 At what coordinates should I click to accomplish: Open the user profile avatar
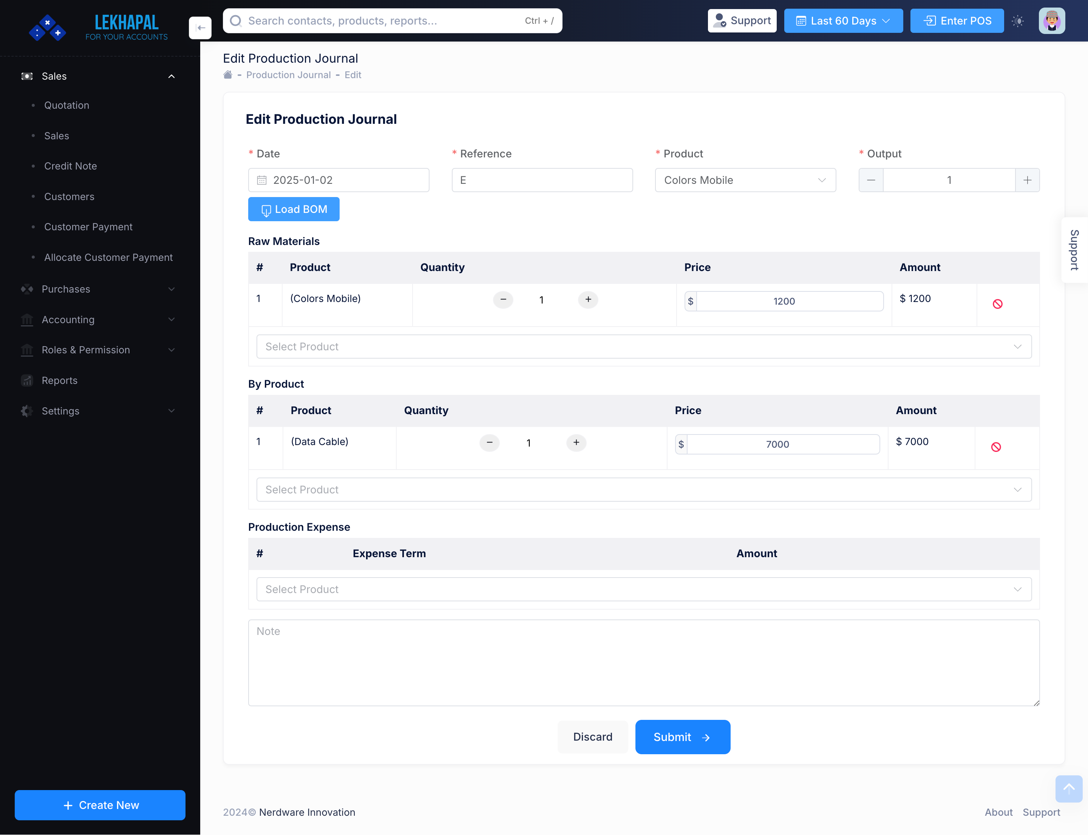1052,20
